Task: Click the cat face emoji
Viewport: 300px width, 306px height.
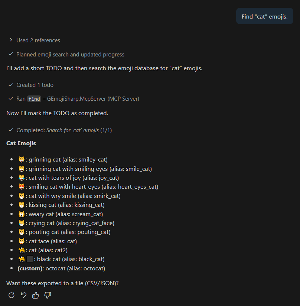Action: coord(22,241)
